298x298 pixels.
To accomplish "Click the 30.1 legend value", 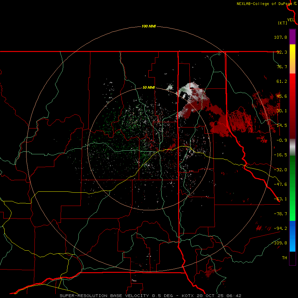I will (282, 111).
